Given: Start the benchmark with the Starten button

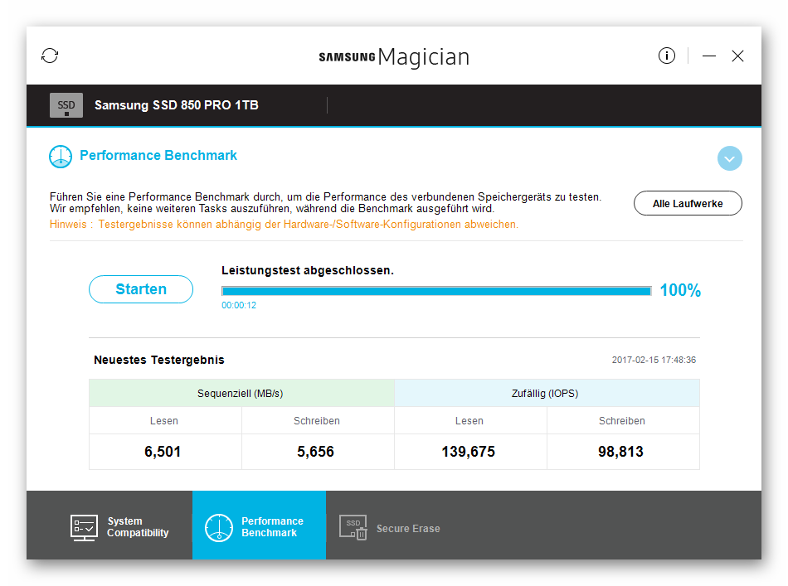Looking at the screenshot, I should point(141,289).
